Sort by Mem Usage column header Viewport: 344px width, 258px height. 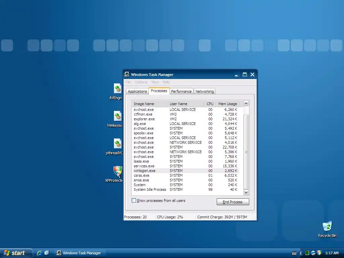227,104
